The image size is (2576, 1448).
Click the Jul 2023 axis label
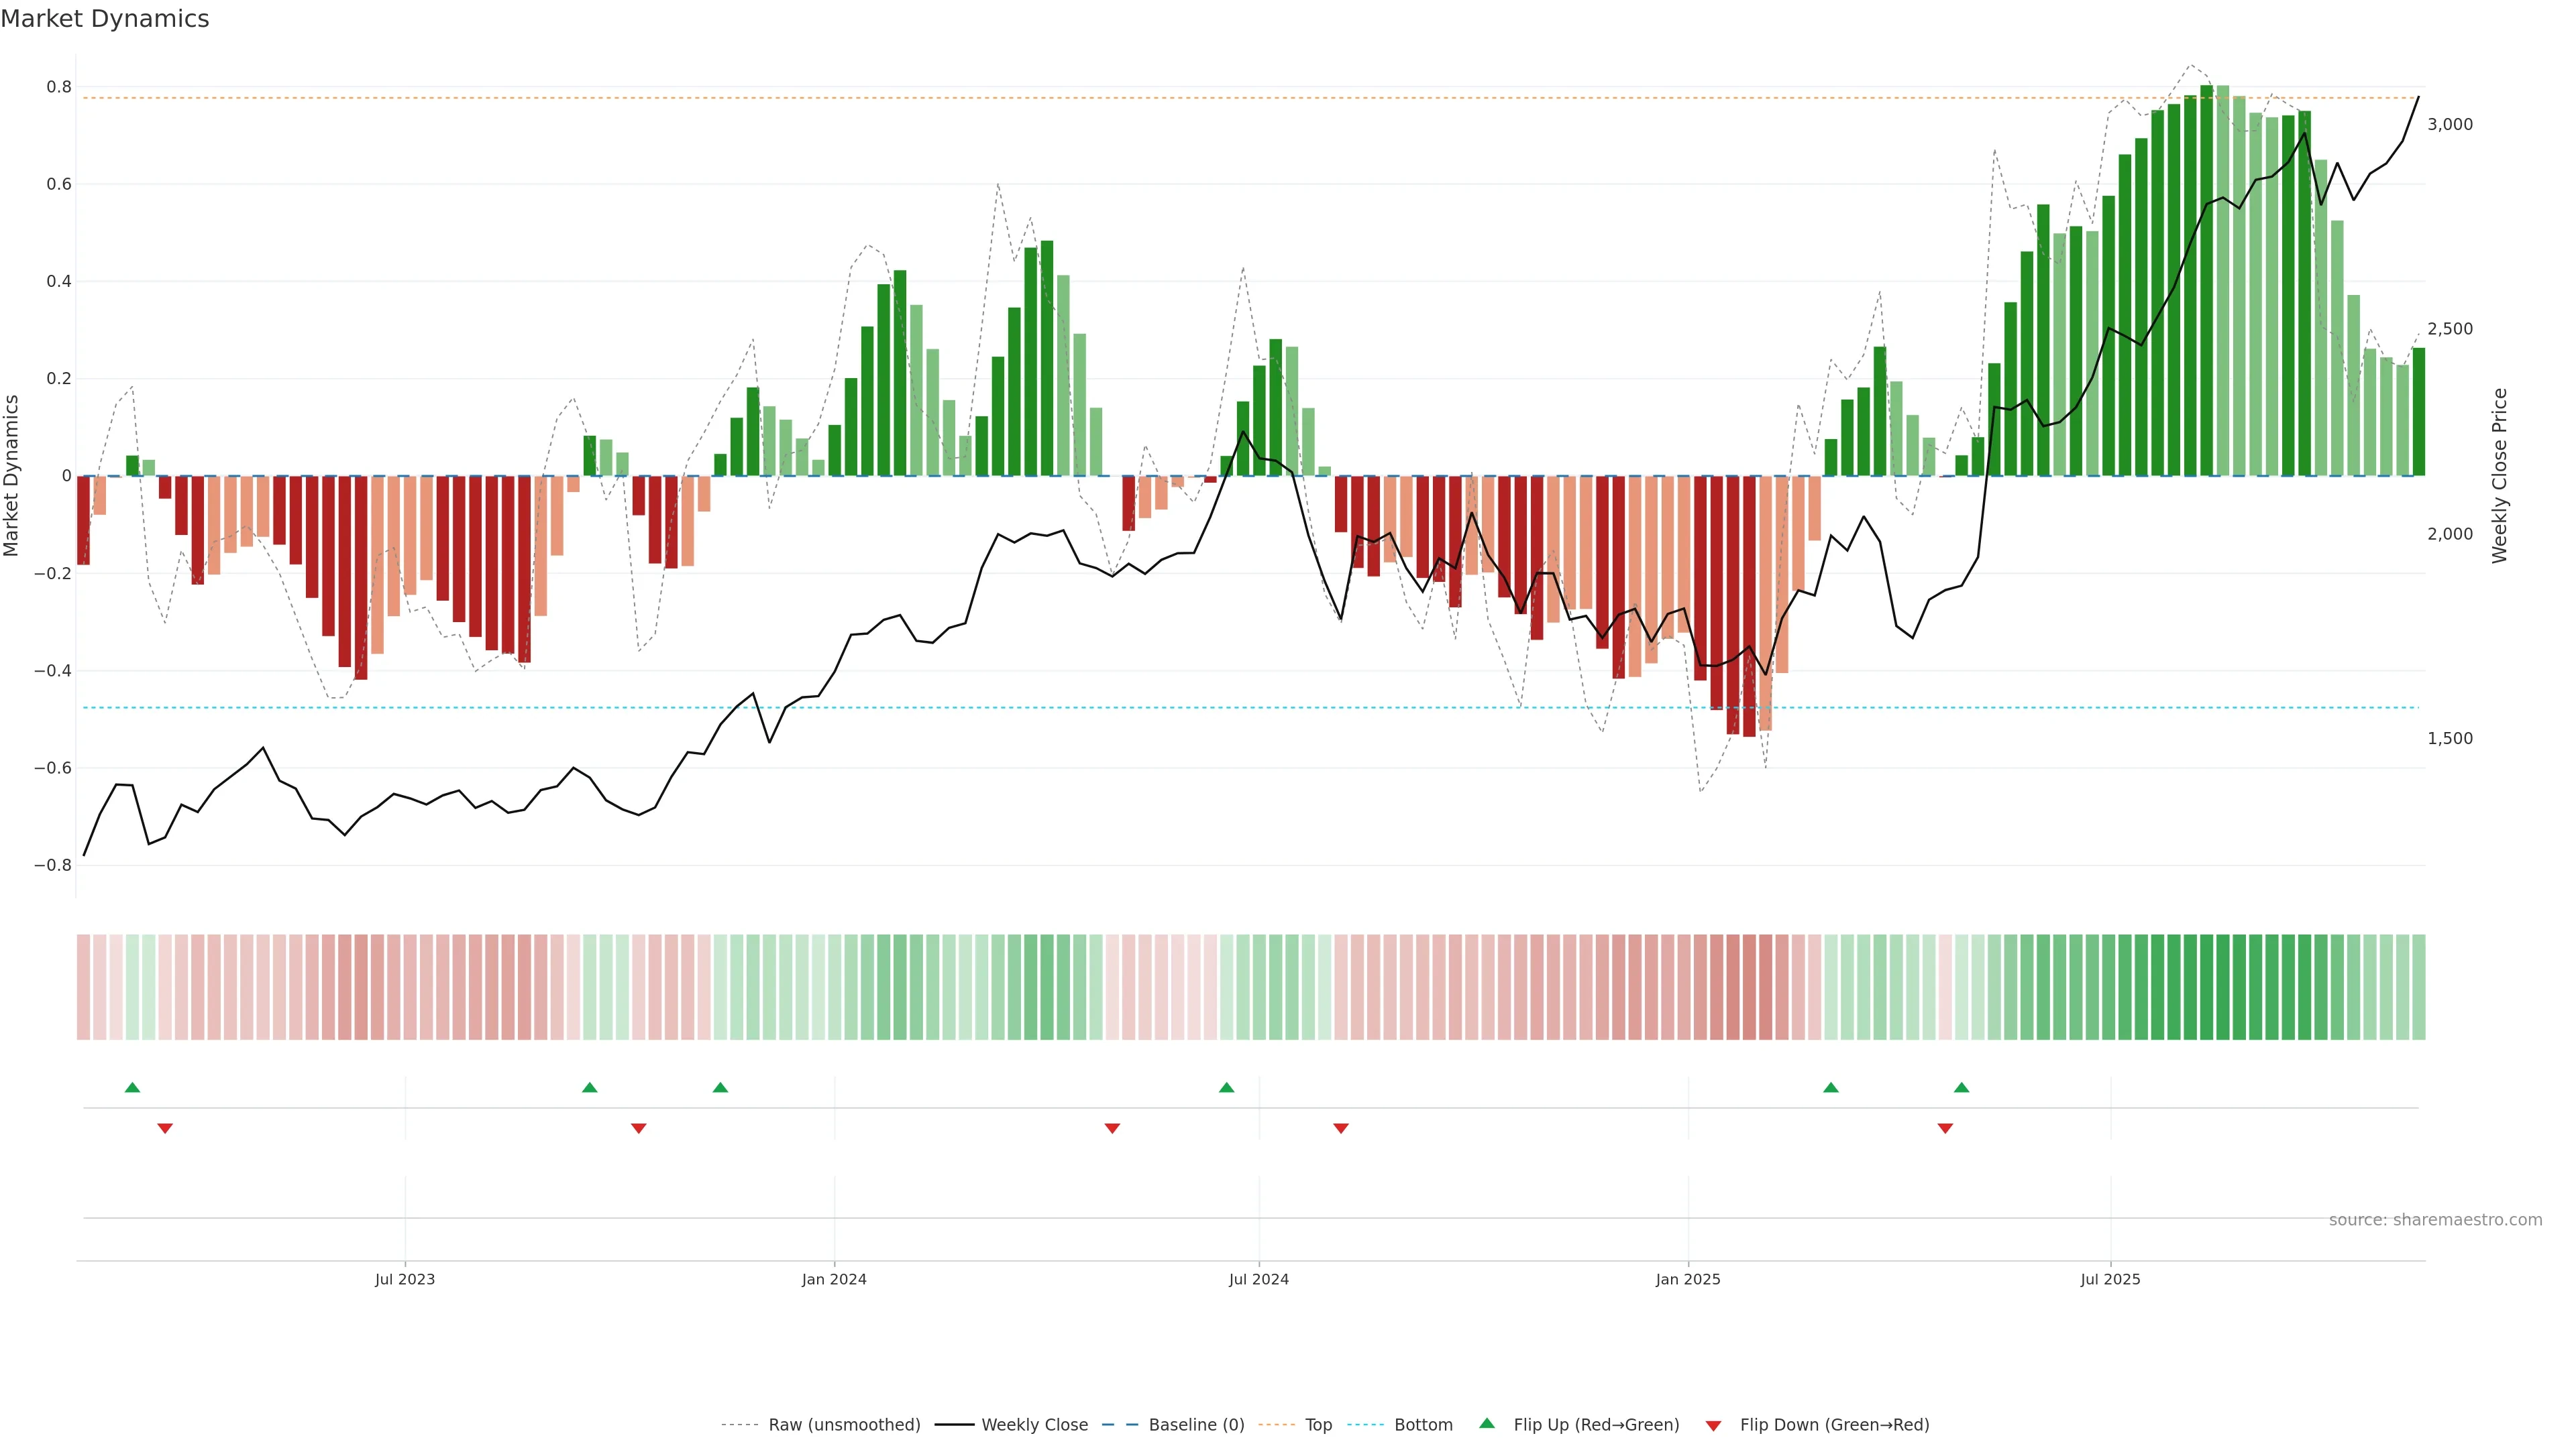pos(405,1279)
